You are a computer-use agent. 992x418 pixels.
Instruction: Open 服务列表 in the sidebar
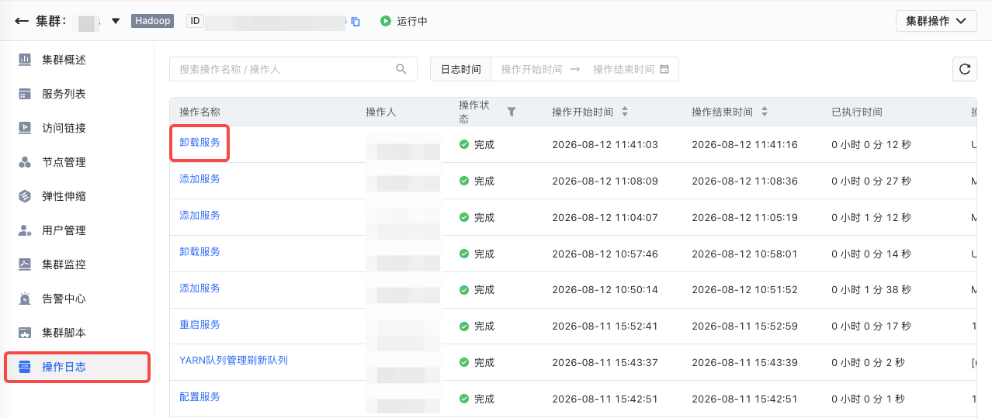tap(64, 94)
